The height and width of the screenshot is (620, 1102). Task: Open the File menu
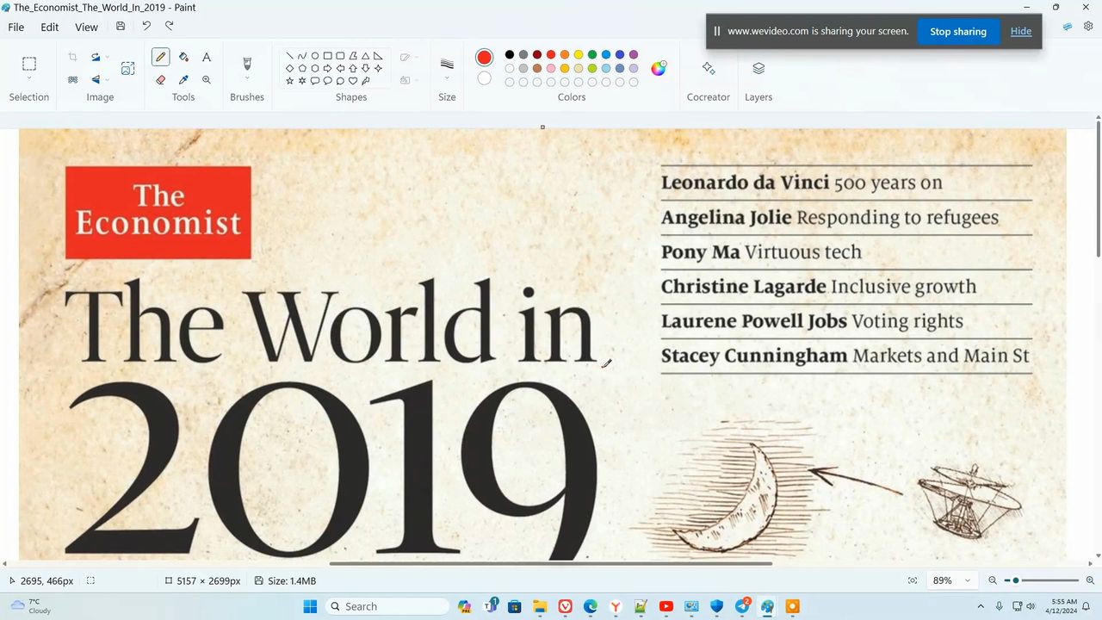[x=16, y=27]
